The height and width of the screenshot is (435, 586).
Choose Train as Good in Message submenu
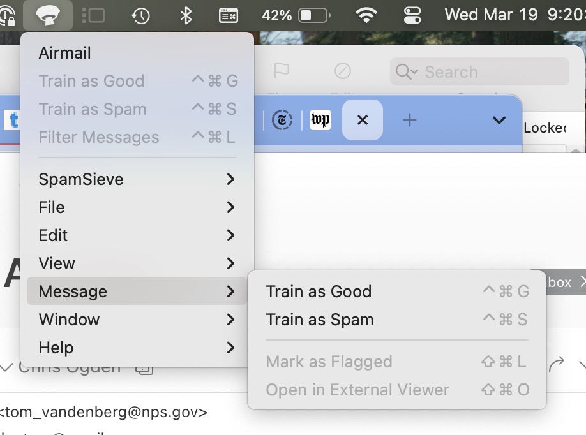click(397, 291)
